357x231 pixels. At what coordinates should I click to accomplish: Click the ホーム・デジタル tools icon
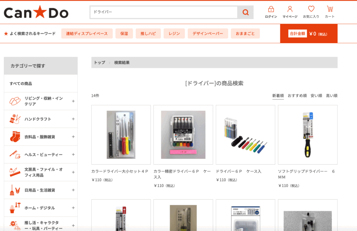[15, 208]
